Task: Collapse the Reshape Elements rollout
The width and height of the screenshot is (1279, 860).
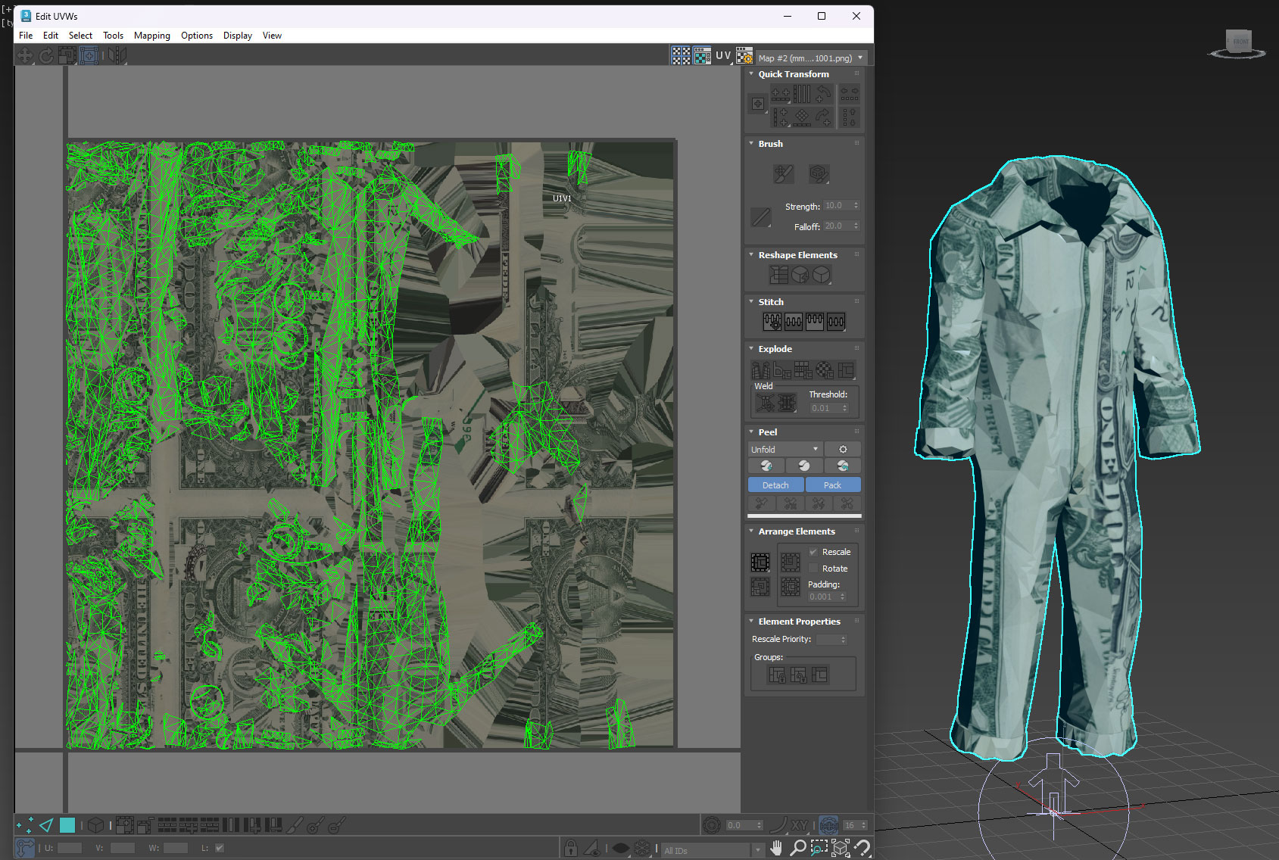Action: pos(751,255)
